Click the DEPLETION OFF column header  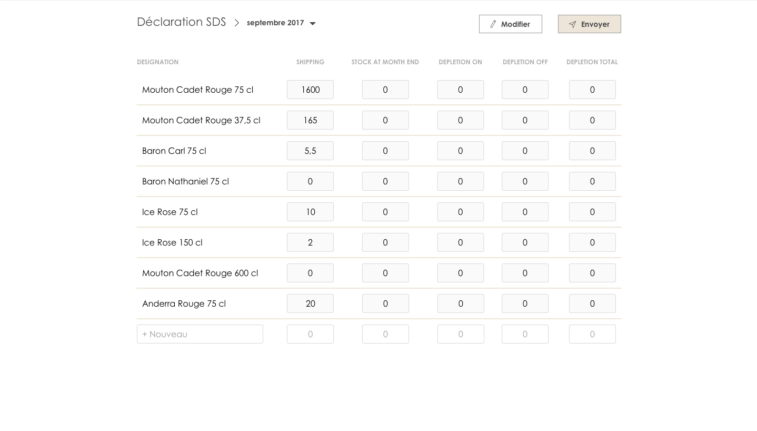click(525, 62)
